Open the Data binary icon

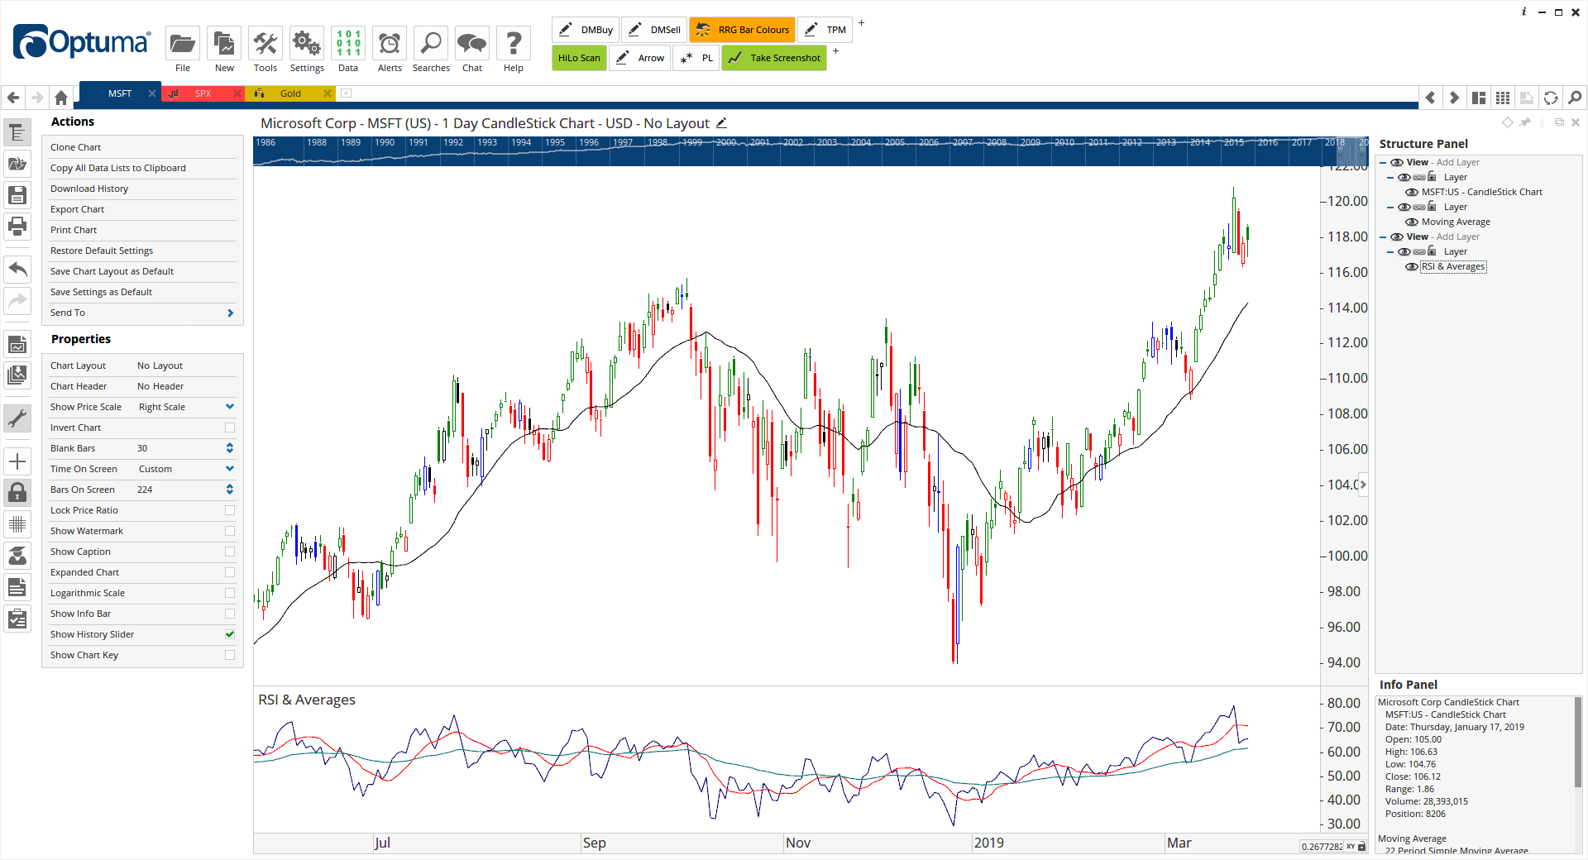tap(348, 43)
